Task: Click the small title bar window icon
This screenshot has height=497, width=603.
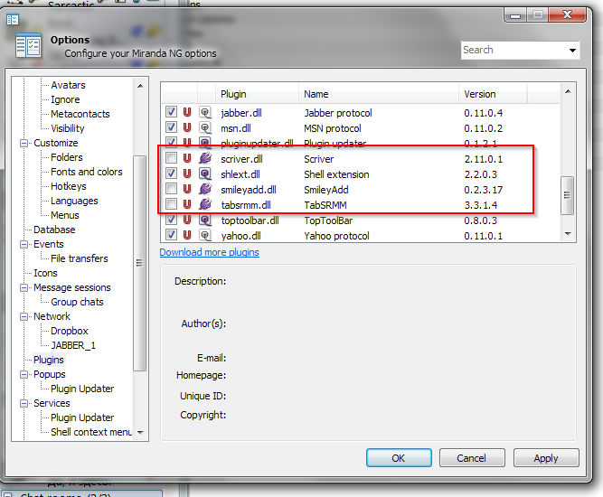Action: [13, 19]
